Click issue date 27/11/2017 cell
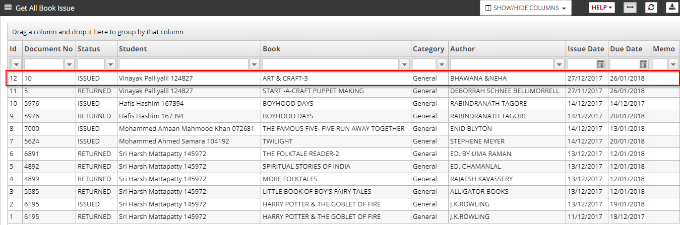The image size is (680, 225). point(587,91)
